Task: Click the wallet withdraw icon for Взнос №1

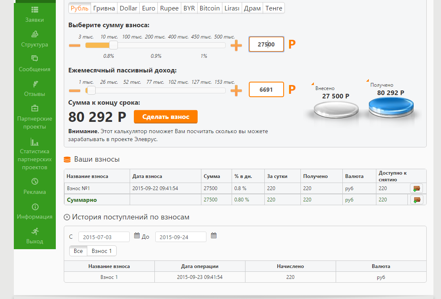Action: [x=417, y=188]
